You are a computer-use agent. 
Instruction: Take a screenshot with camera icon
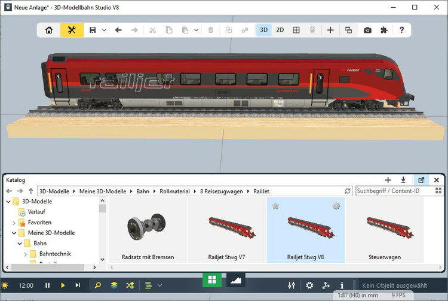tap(367, 30)
